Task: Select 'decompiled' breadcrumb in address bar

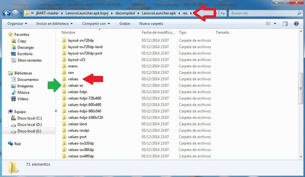Action: pos(125,13)
